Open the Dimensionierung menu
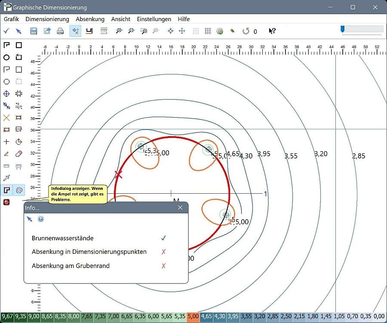The width and height of the screenshot is (387, 323). (47, 19)
